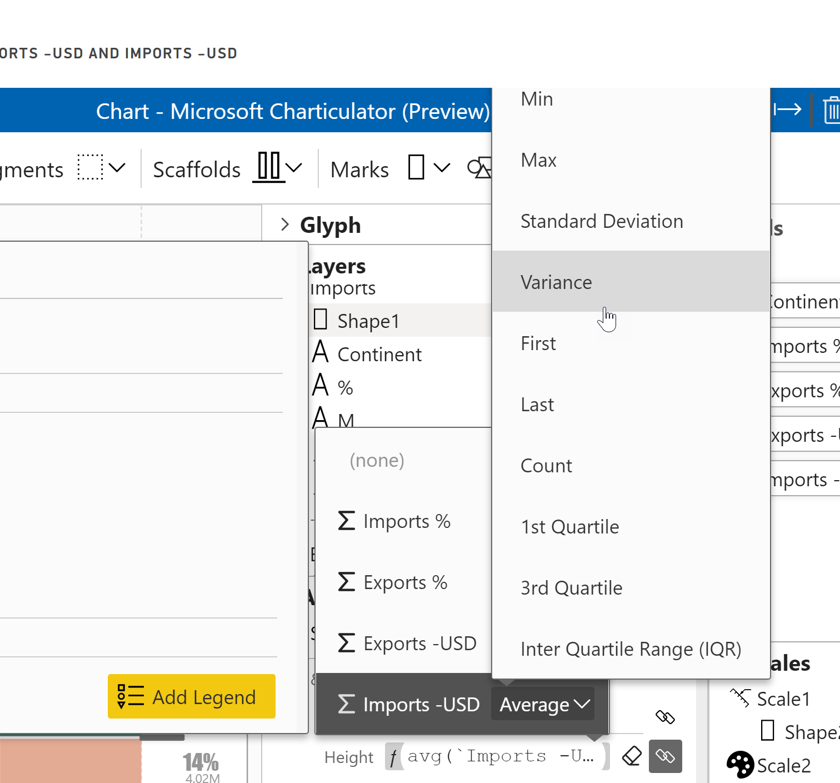This screenshot has height=783, width=840.
Task: Select the Shape1 layer icon in Layers
Action: tap(321, 320)
